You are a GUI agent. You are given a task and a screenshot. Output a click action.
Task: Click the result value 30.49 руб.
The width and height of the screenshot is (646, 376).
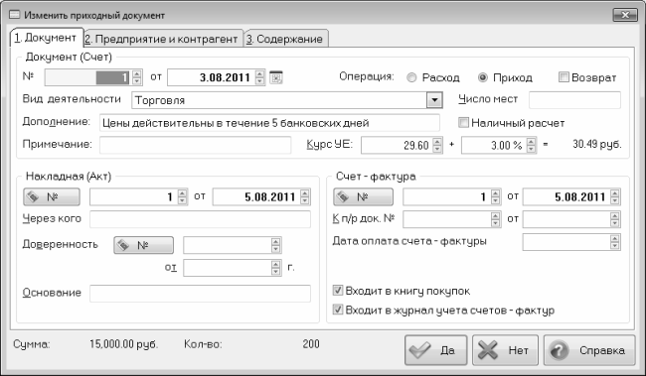(596, 144)
